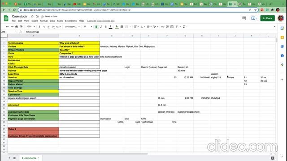The width and height of the screenshot is (287, 161).
Task: Activate the paint format tool
Action: coord(21,27)
